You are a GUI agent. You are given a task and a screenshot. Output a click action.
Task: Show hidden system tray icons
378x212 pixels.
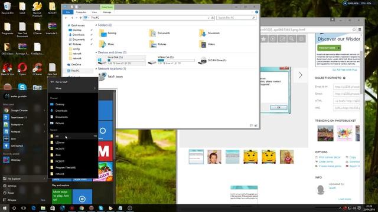[x=340, y=208]
